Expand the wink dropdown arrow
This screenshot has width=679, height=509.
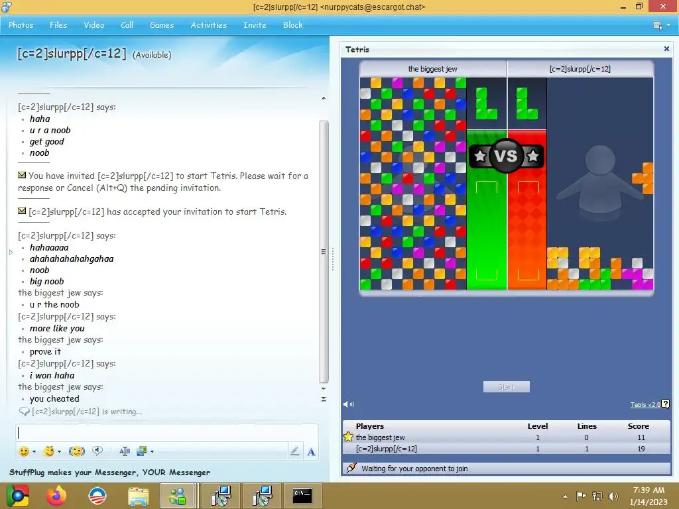point(59,452)
